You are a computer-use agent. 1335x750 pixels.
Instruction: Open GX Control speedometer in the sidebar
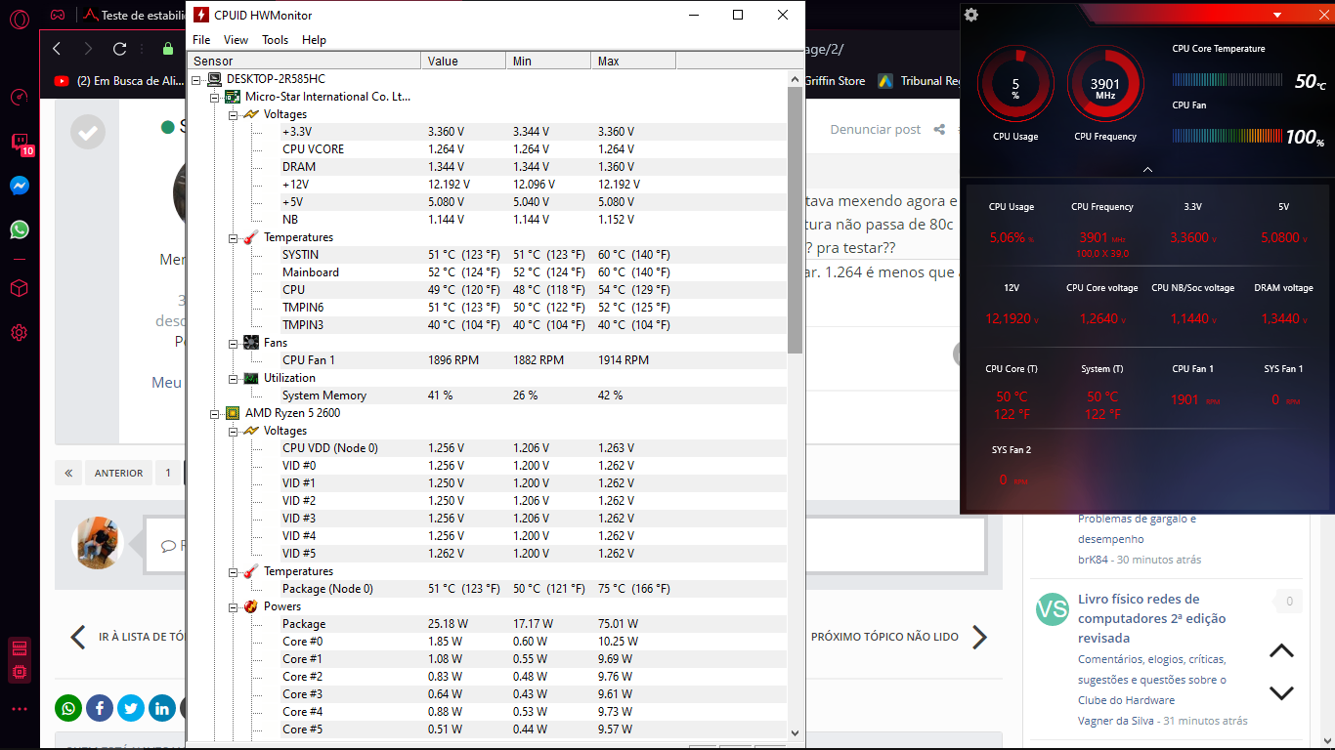(19, 98)
